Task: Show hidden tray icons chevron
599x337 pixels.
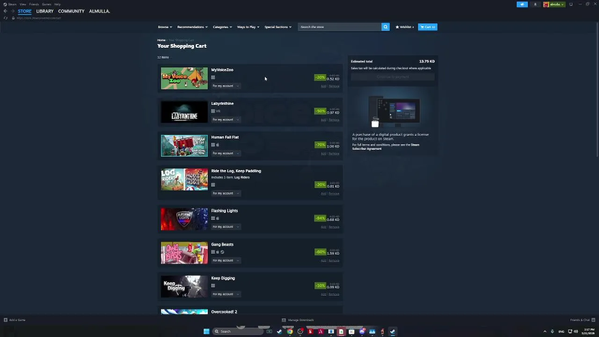Action: click(545, 331)
